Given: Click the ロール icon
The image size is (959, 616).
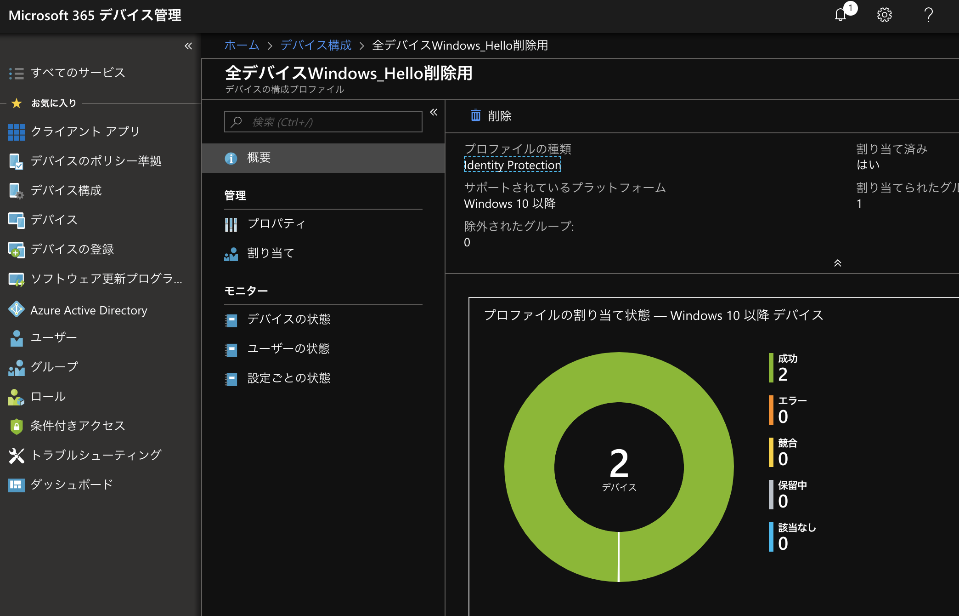Looking at the screenshot, I should click(x=17, y=397).
